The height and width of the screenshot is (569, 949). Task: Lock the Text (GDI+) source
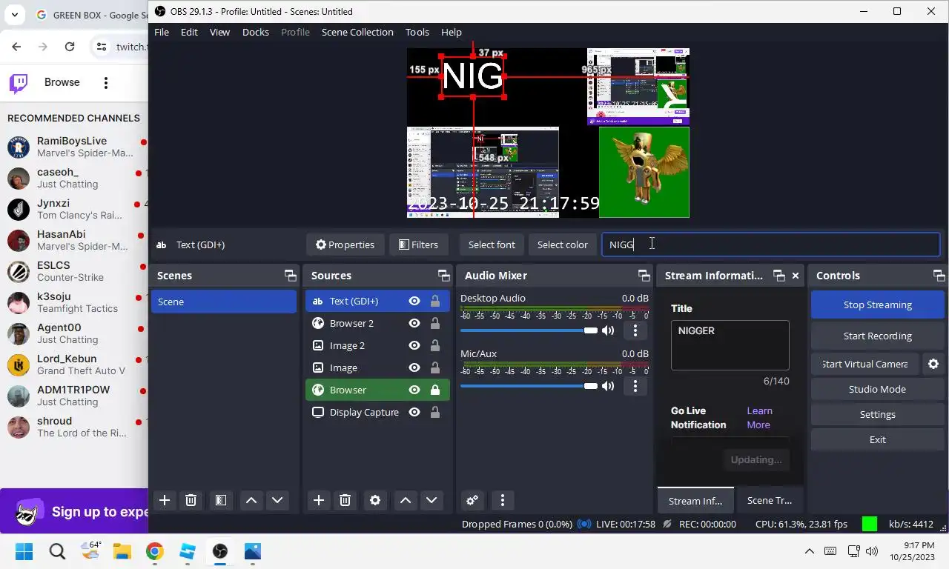(435, 301)
